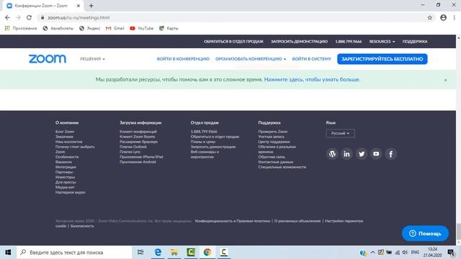Image resolution: width=461 pixels, height=259 pixels.
Task: Click the blue Помощь help button
Action: (x=425, y=233)
